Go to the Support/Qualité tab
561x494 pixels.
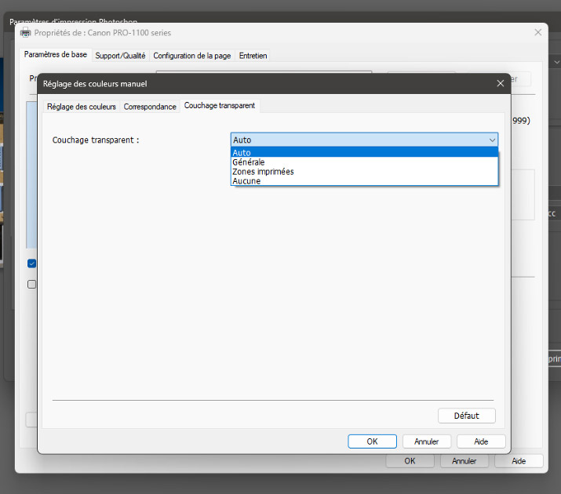tap(120, 56)
